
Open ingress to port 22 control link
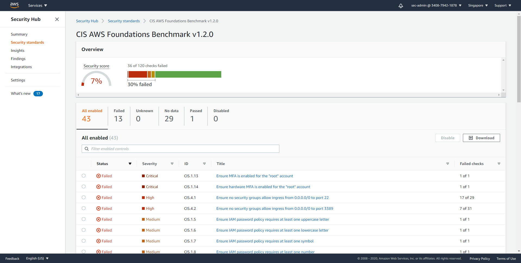272,198
